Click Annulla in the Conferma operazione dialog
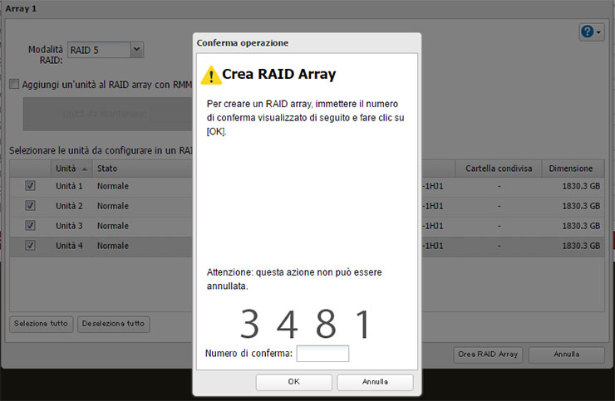 [375, 382]
